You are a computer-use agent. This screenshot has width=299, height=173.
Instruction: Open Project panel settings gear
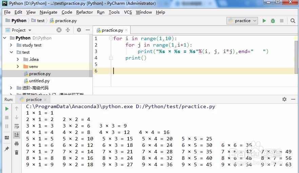coord(79,30)
